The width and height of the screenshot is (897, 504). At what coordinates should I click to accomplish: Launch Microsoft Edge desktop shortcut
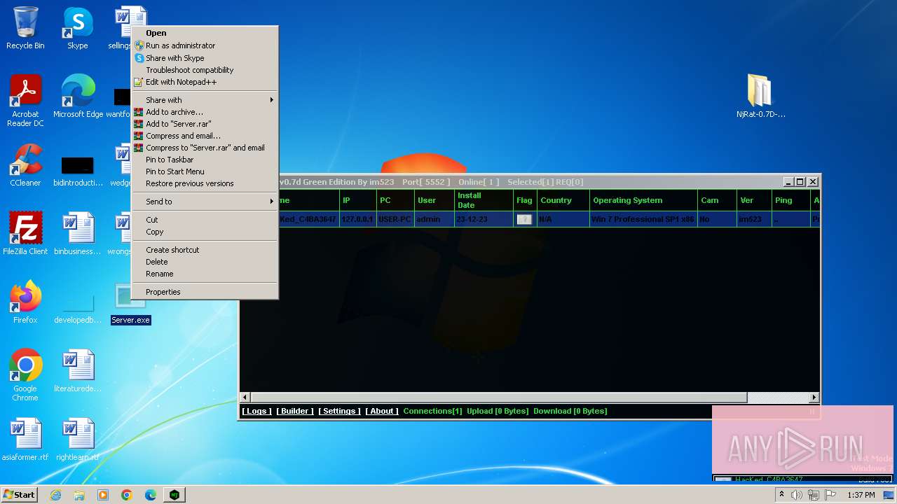click(78, 97)
